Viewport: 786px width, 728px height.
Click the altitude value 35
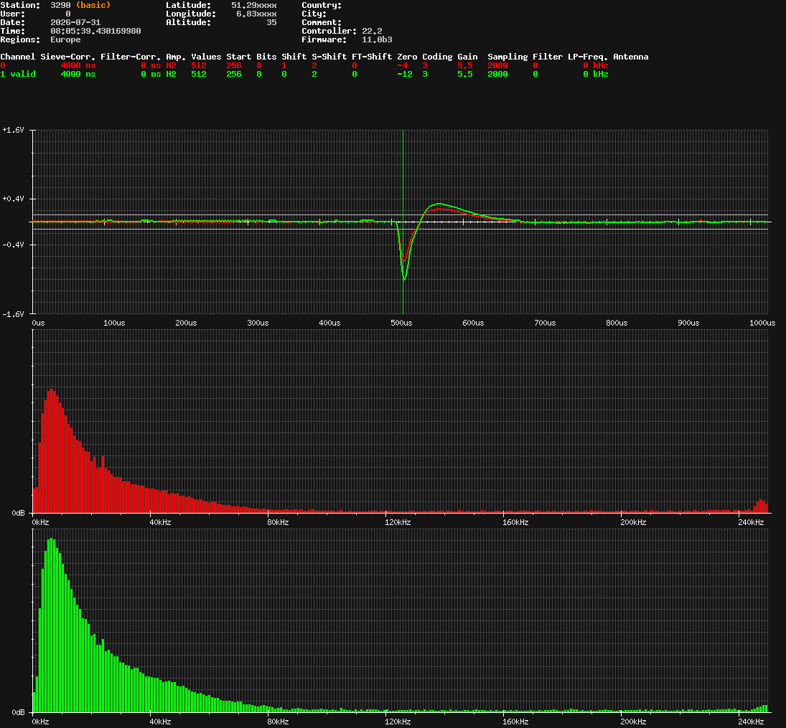tap(271, 22)
